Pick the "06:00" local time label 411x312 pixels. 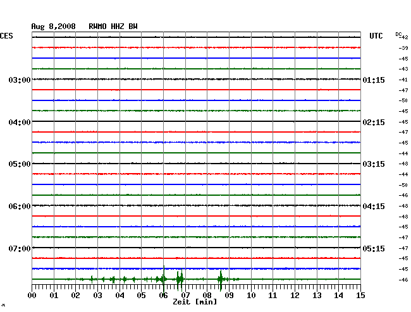click(x=20, y=207)
